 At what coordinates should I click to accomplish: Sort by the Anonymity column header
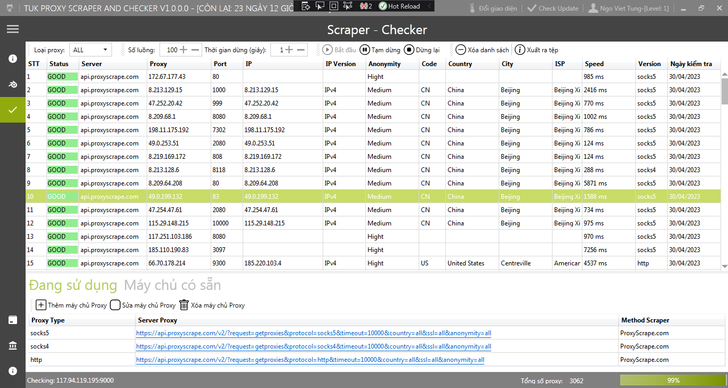(x=393, y=63)
